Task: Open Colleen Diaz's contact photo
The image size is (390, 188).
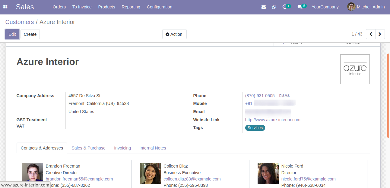Action: (151, 174)
